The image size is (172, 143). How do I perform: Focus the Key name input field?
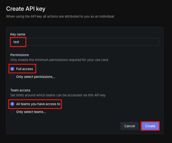[x=84, y=42]
